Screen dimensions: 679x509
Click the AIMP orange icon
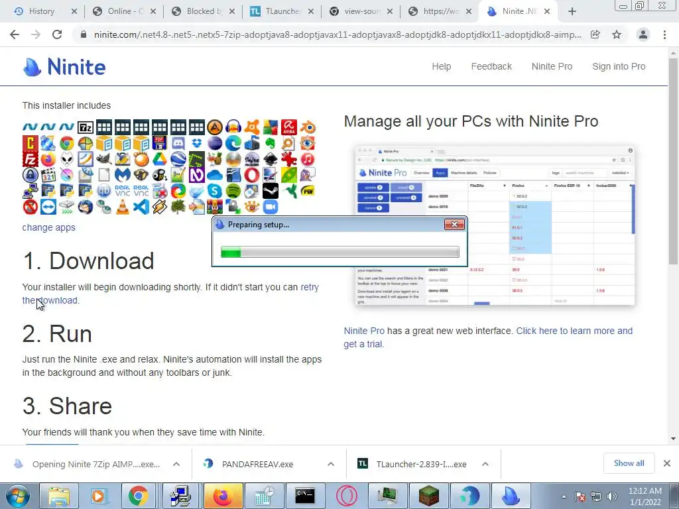point(215,128)
